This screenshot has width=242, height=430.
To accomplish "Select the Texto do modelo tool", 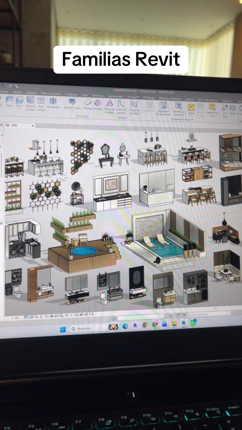I will (x=110, y=107).
